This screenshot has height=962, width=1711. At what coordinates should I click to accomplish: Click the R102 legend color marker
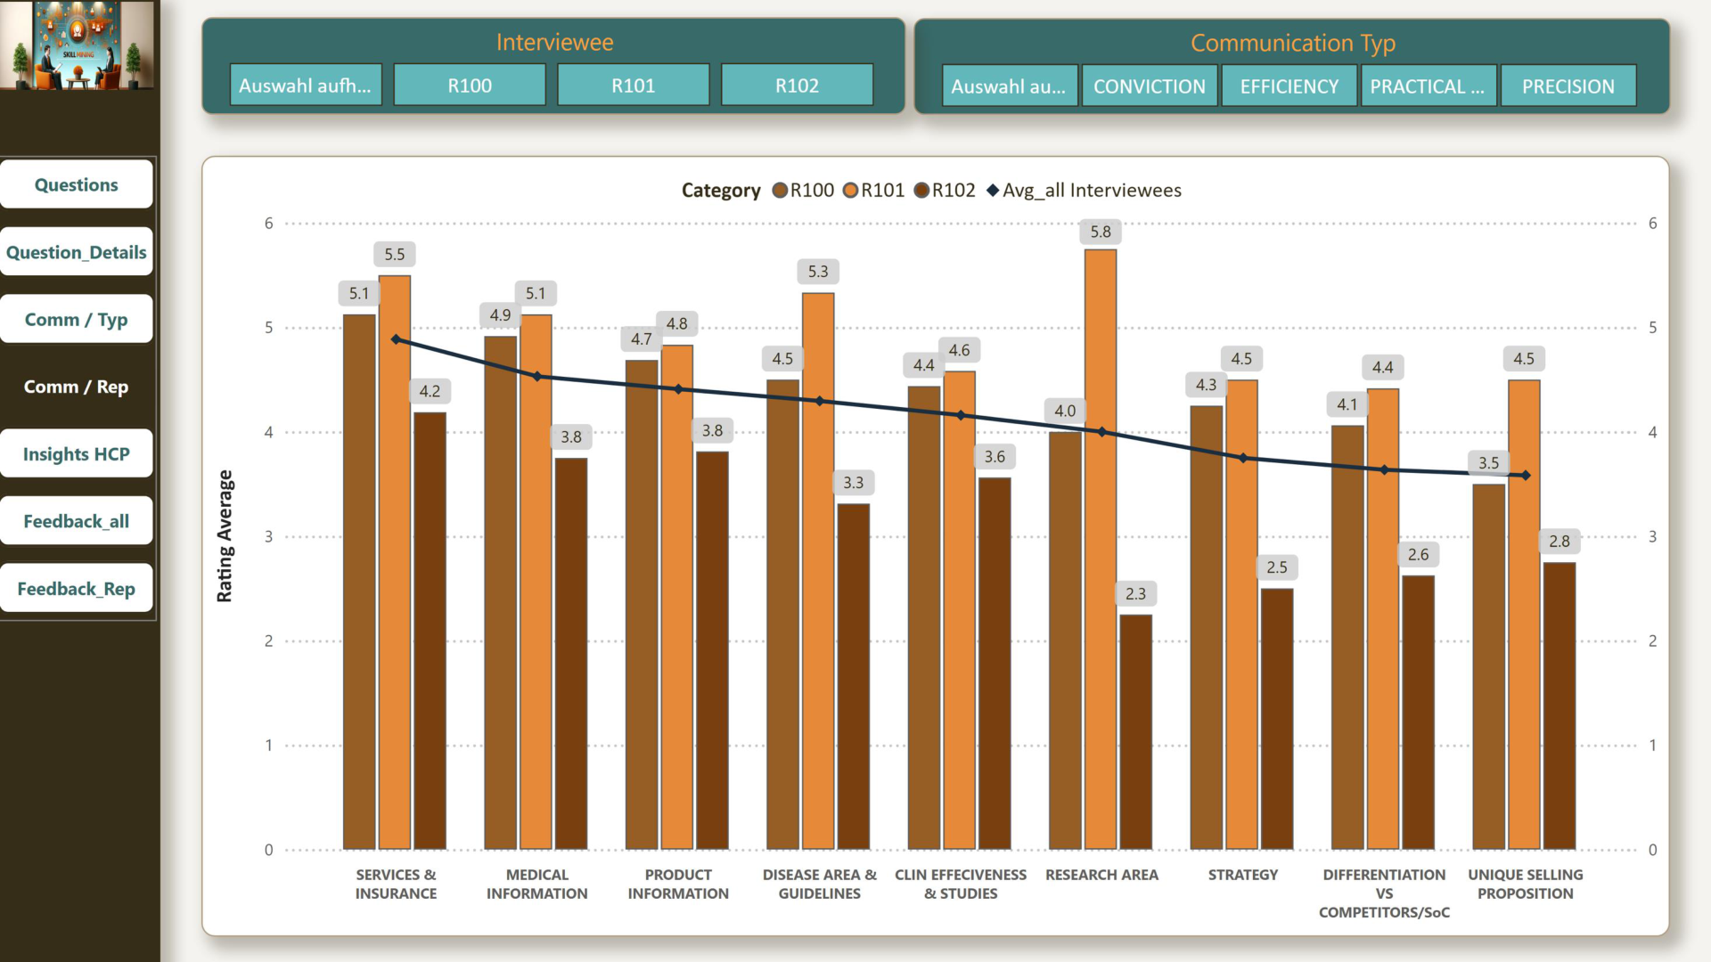[x=921, y=191]
